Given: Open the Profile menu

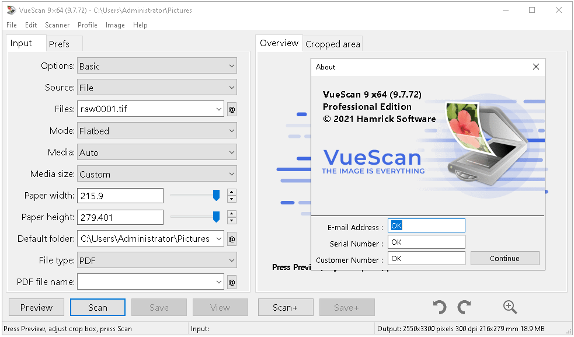Looking at the screenshot, I should [x=87, y=25].
